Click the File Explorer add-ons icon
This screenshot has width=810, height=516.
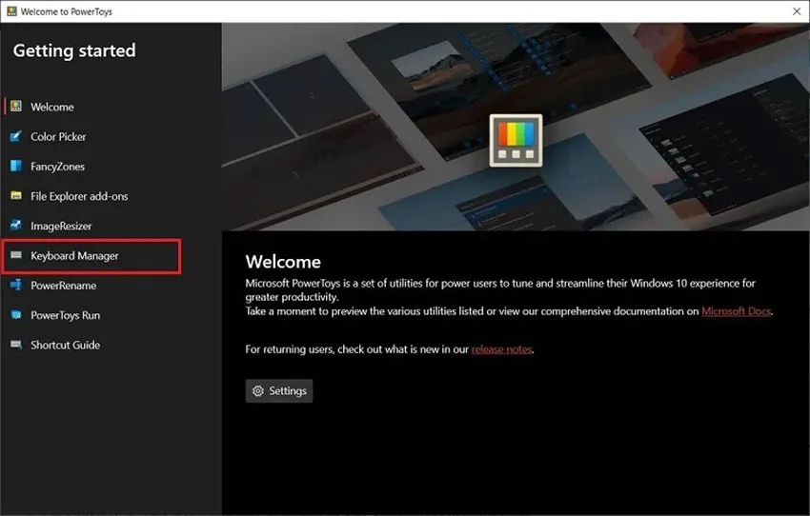(16, 195)
